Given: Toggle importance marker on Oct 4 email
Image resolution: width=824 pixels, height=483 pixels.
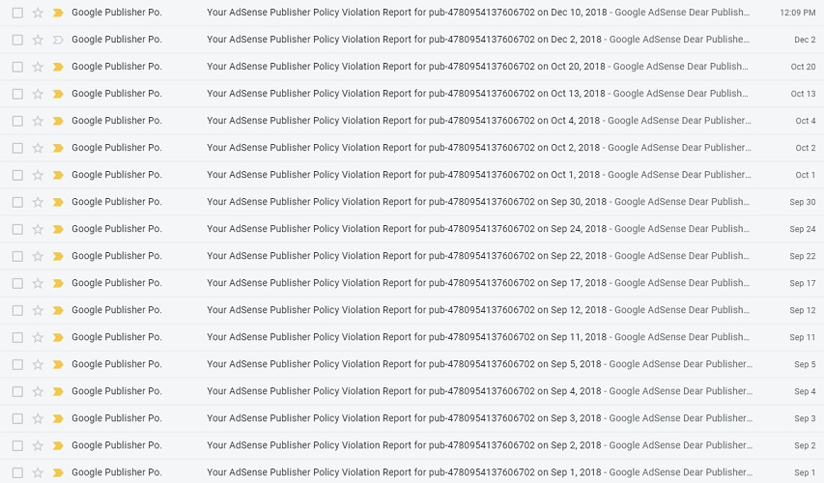Looking at the screenshot, I should point(58,121).
